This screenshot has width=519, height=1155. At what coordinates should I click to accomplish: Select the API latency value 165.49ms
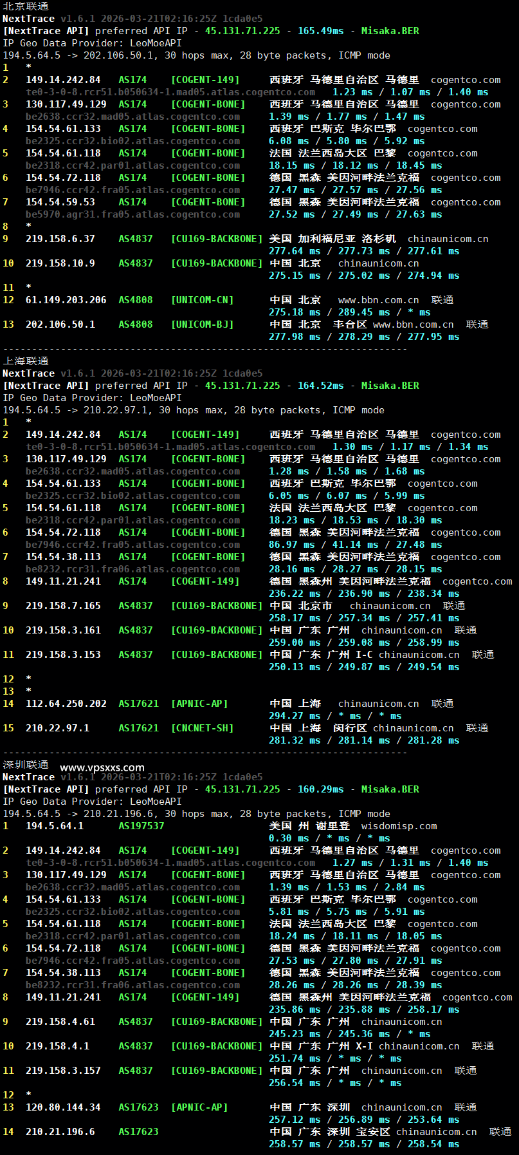320,31
